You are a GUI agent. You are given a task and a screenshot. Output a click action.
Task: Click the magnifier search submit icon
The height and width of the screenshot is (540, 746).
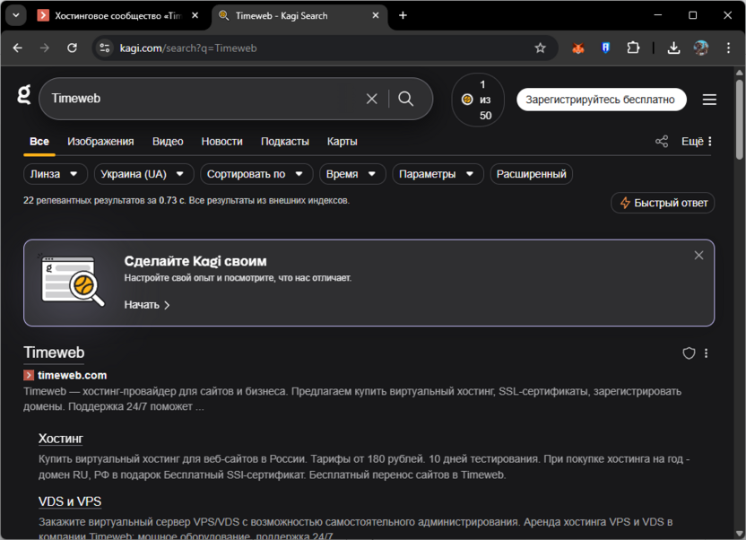[406, 99]
